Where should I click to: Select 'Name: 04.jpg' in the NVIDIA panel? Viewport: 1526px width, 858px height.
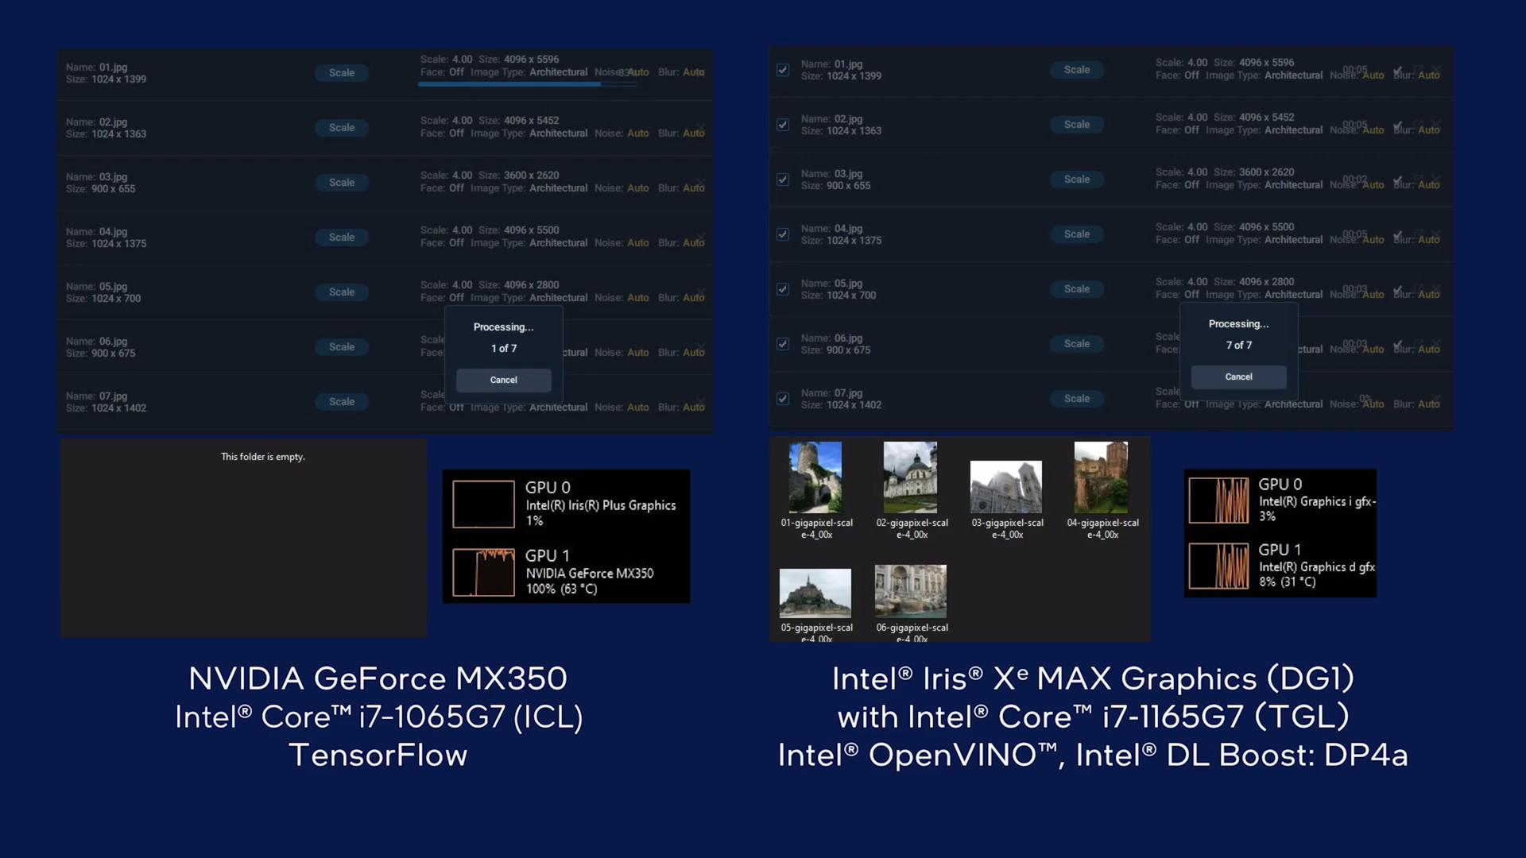97,232
